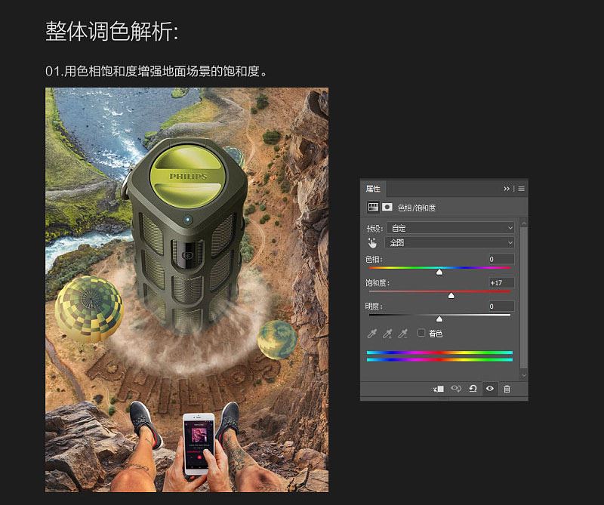Toggle the adjustment layer visibility eye icon
604x505 pixels.
pos(489,388)
